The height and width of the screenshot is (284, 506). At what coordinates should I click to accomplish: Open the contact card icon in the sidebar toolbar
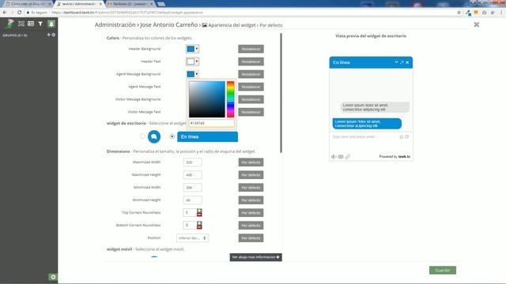(31, 24)
